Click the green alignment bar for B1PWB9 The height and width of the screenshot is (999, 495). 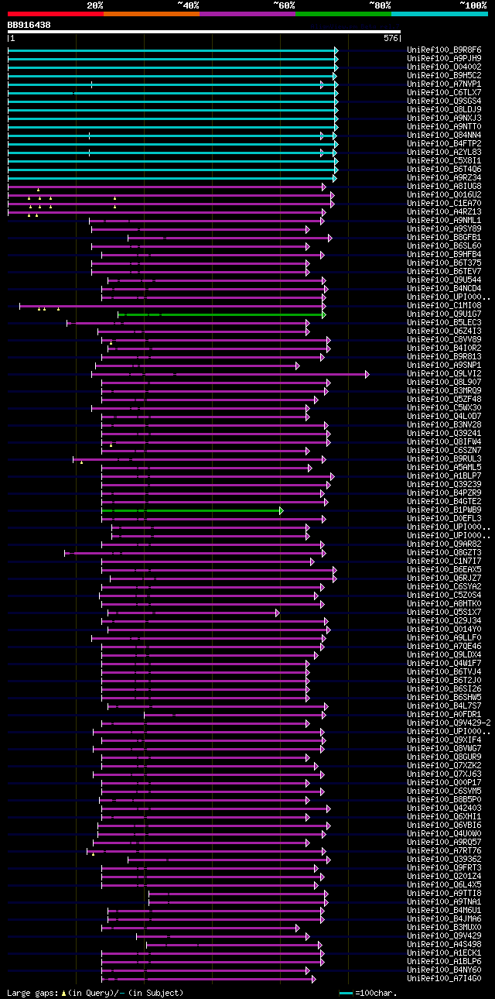point(193,510)
